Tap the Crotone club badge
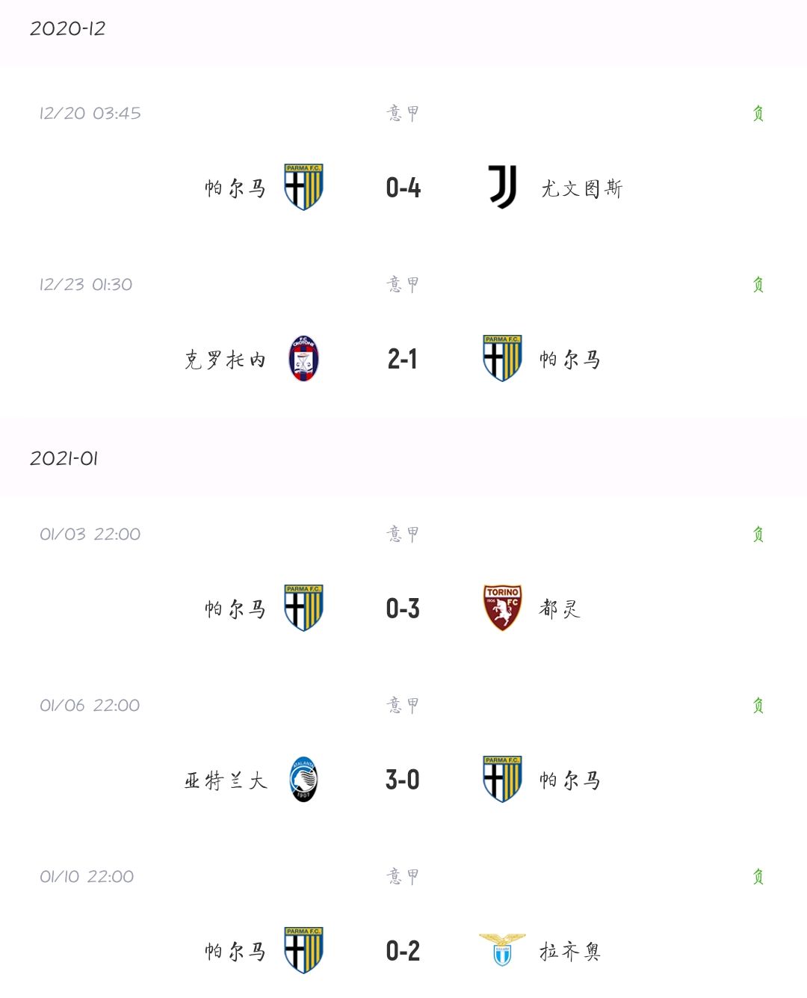The width and height of the screenshot is (807, 998). tap(303, 359)
